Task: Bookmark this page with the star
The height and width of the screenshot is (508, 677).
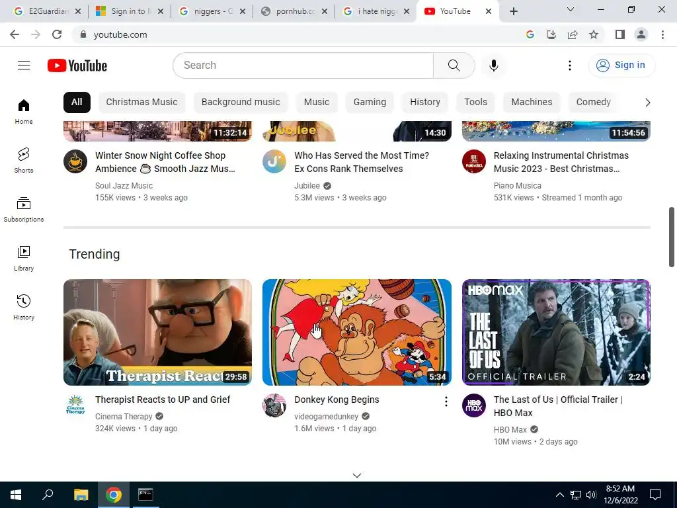Action: point(594,34)
